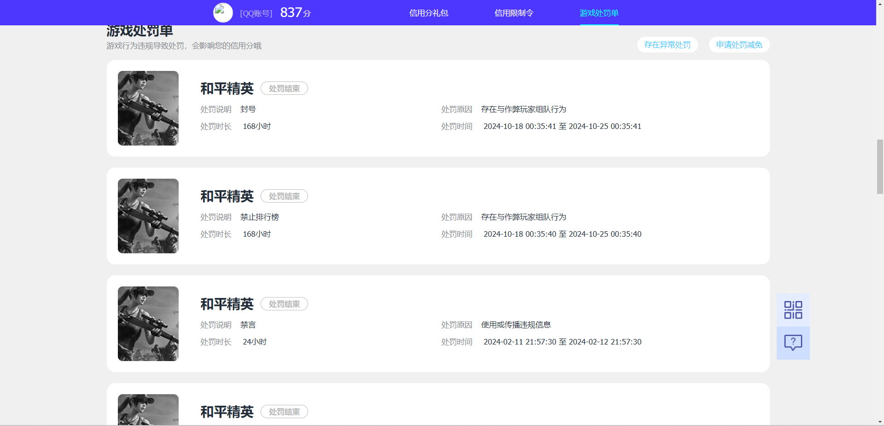Click 处罚结束 badge on the 禁言 record
884x426 pixels.
284,304
